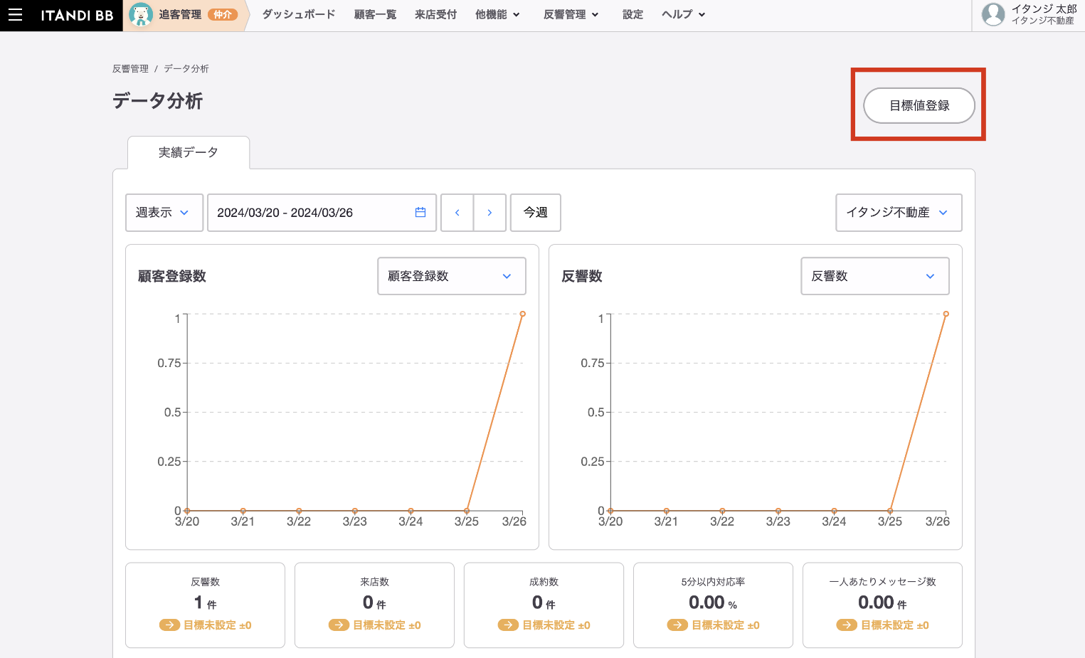1085x658 pixels.
Task: Click 3/20 data point on 反響数 chart
Action: (610, 511)
